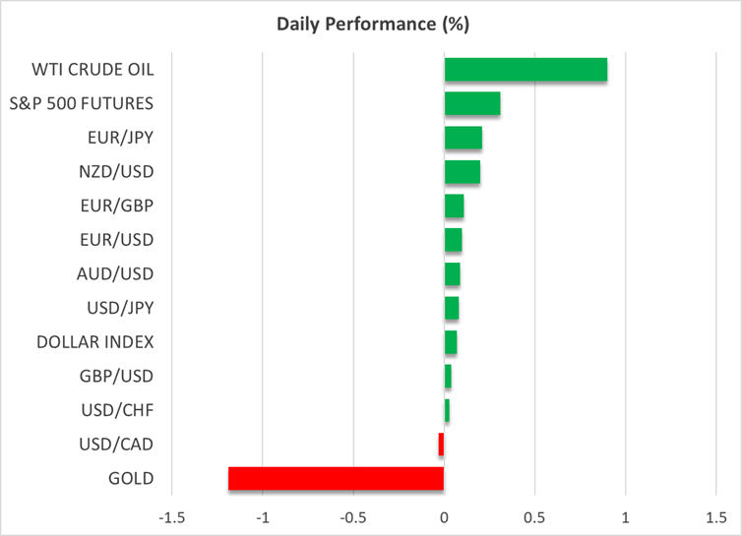Click the WTI CRUDE OIL axis label
The width and height of the screenshot is (742, 536).
pos(93,70)
